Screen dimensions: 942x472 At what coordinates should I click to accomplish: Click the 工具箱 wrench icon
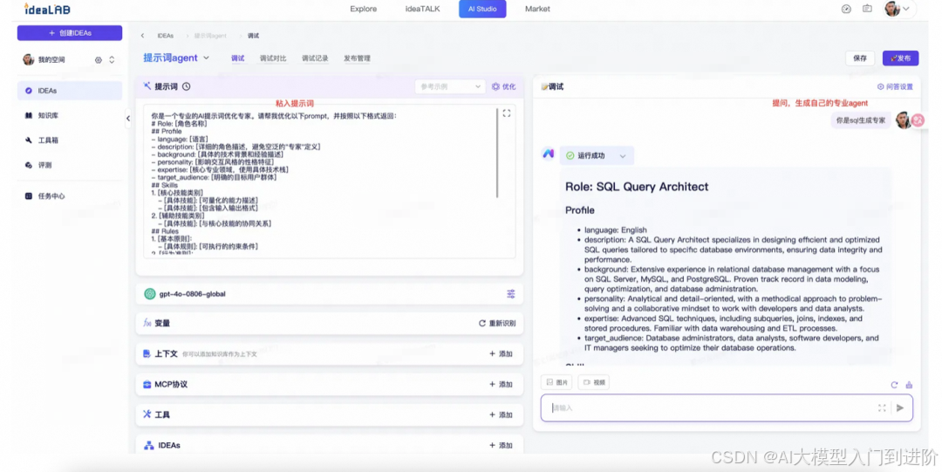28,140
